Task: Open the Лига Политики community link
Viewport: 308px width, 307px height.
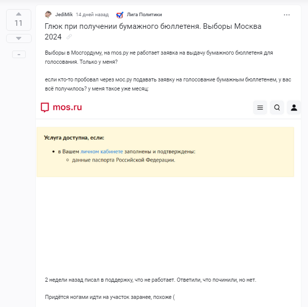Action: [x=144, y=15]
